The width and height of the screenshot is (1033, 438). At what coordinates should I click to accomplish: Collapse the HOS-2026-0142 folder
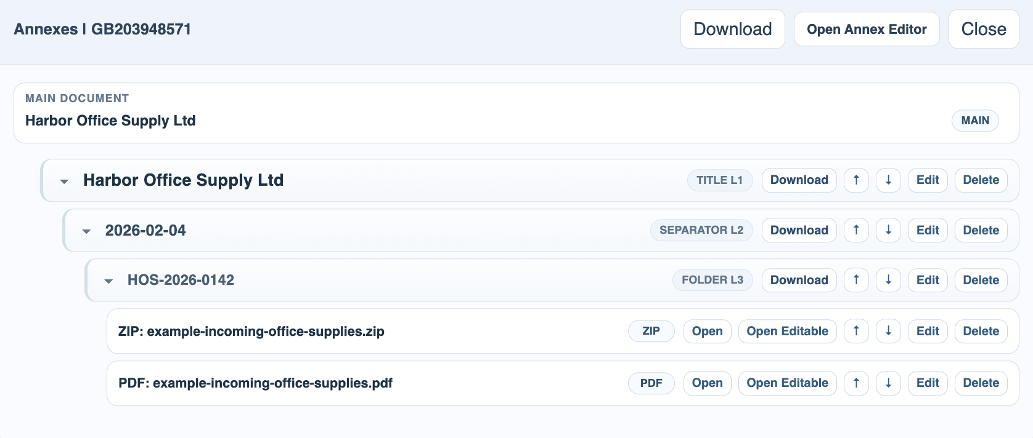point(108,281)
